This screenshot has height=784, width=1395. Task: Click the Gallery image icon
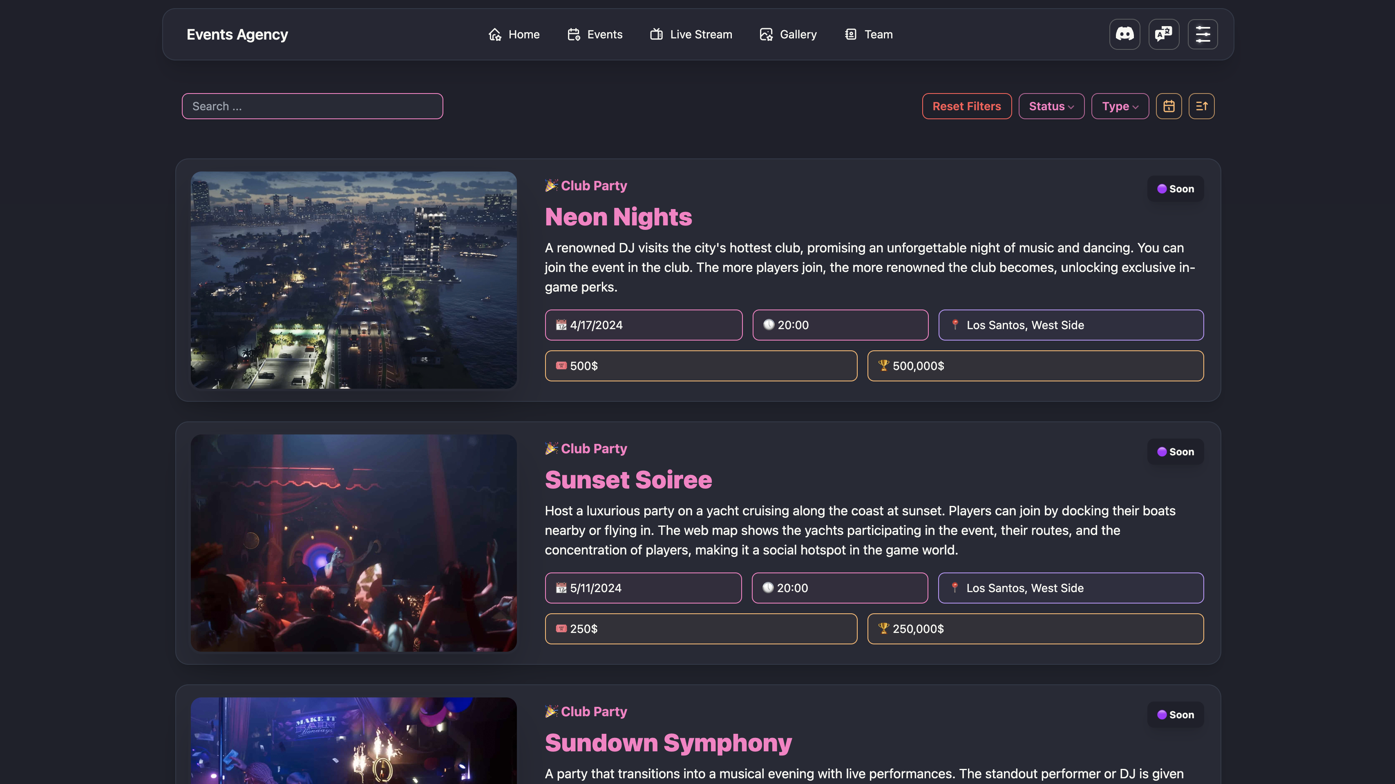[x=766, y=35]
